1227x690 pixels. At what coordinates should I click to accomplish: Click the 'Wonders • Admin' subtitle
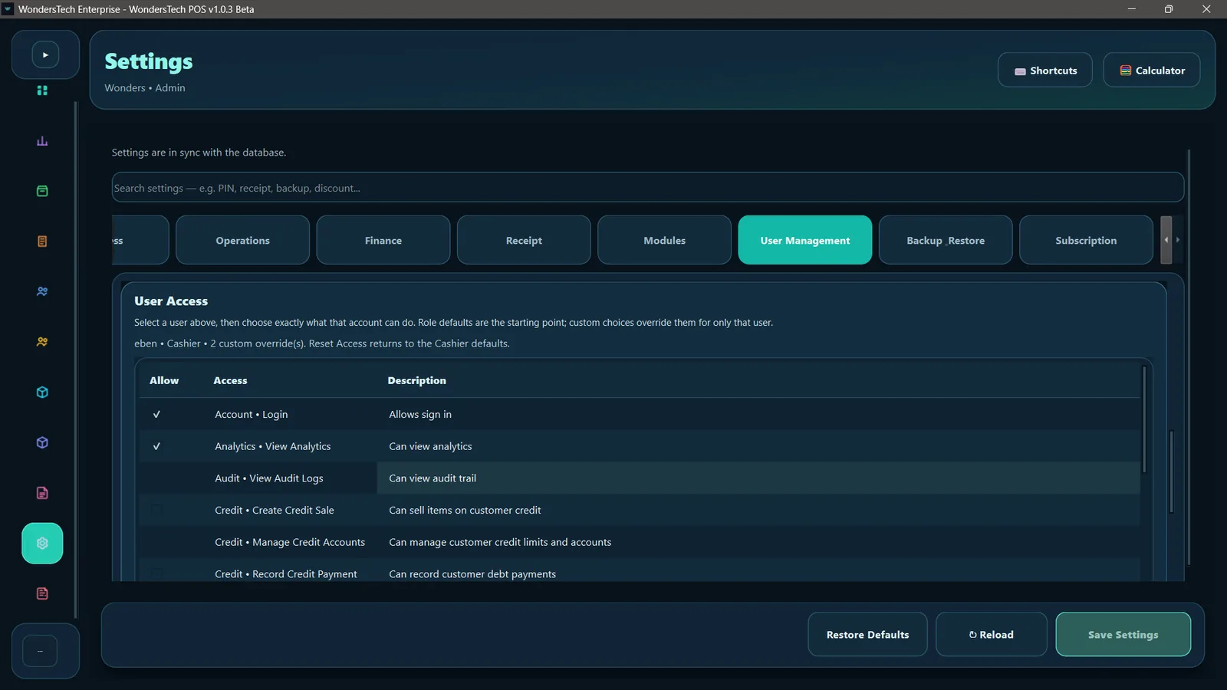click(x=145, y=88)
